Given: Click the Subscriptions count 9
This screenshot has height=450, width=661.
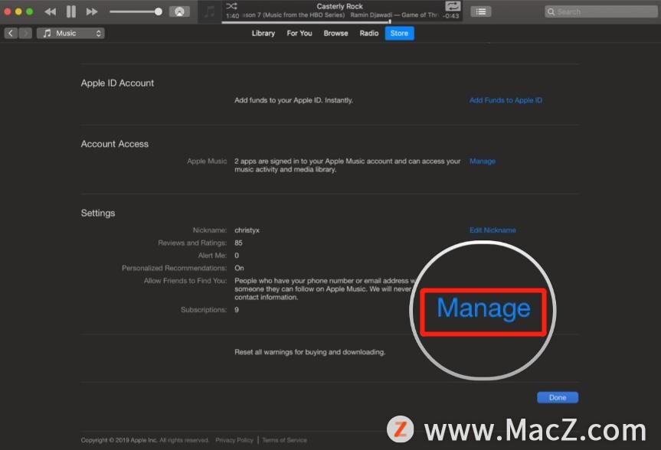Looking at the screenshot, I should point(237,310).
